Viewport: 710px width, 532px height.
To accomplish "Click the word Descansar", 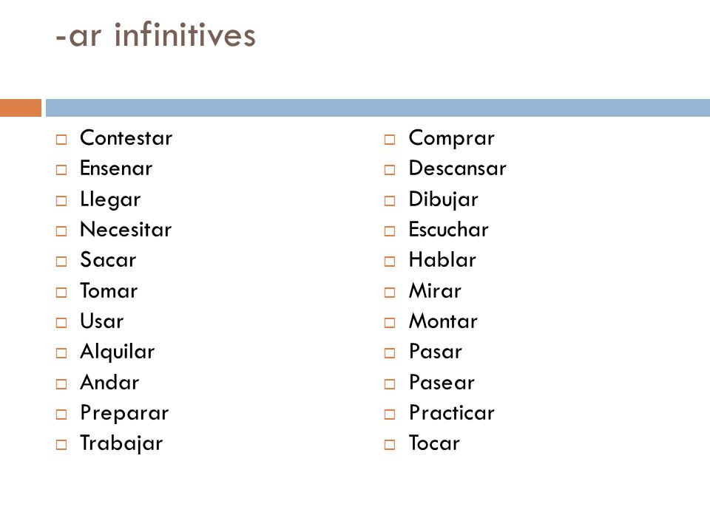I will (457, 168).
